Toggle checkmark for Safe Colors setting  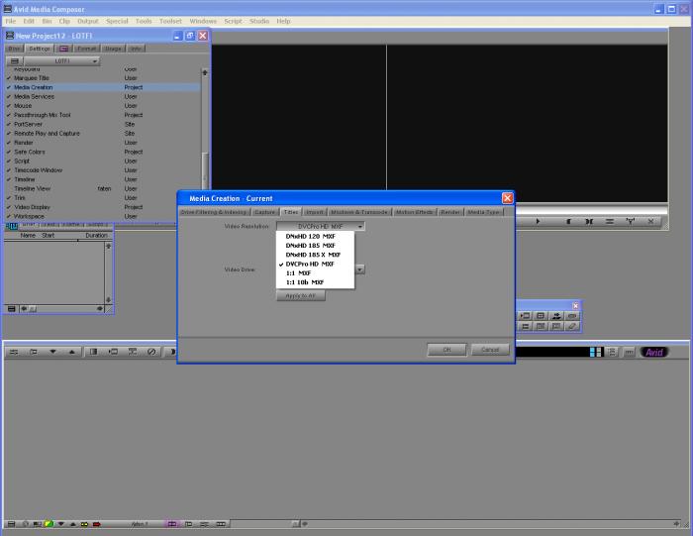tap(8, 153)
